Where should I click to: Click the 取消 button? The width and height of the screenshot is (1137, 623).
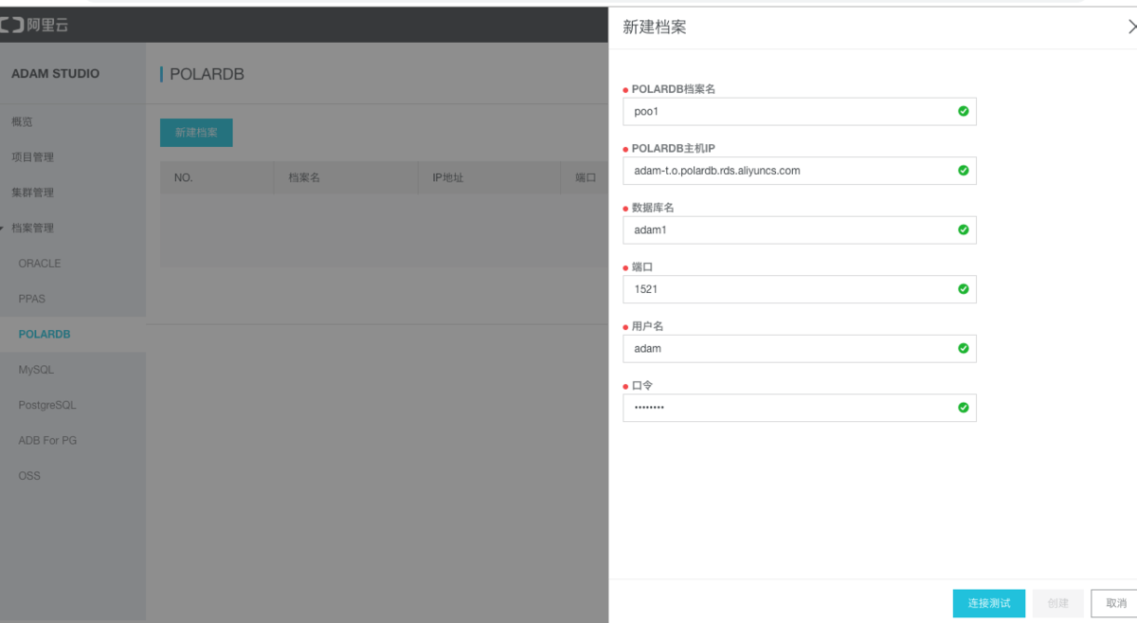pyautogui.click(x=1115, y=603)
